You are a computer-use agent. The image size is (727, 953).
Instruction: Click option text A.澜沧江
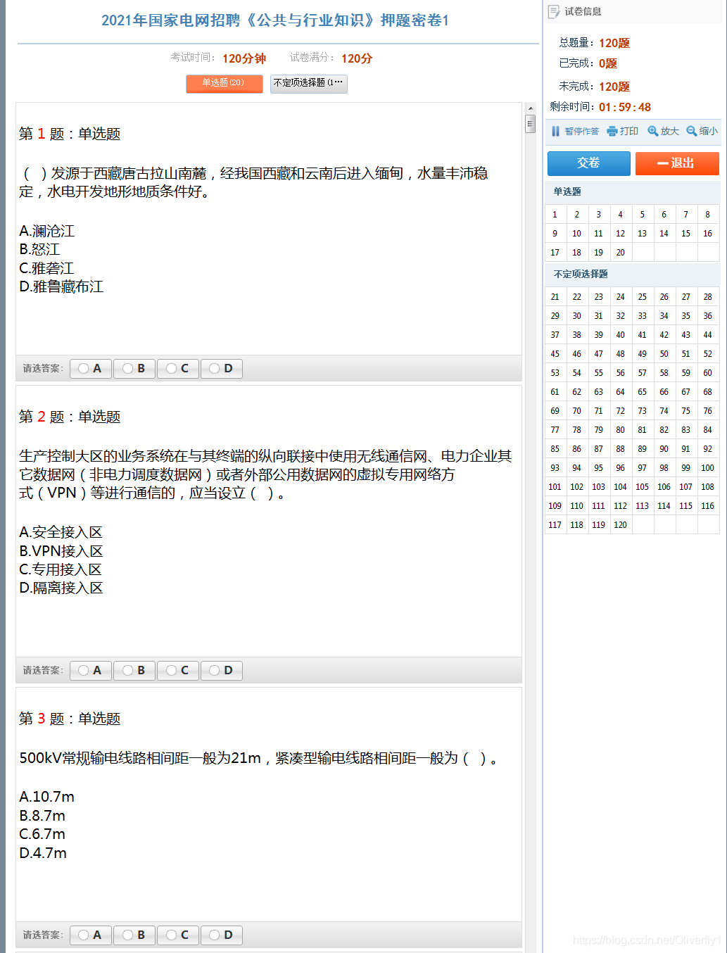46,231
